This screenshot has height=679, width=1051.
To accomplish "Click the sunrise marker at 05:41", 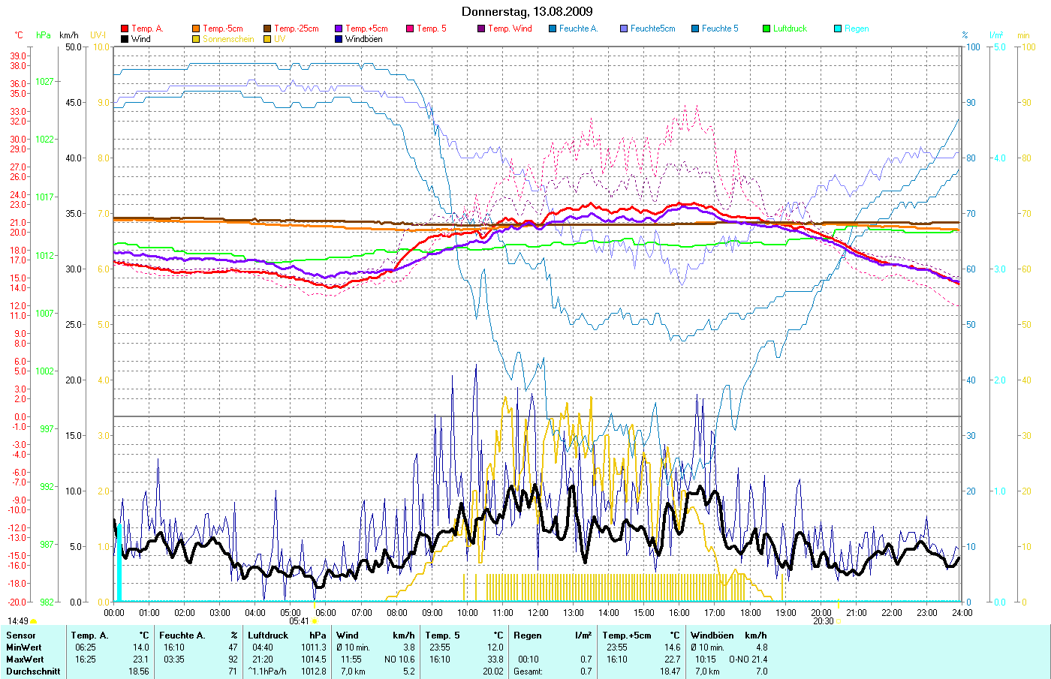I will pos(314,621).
